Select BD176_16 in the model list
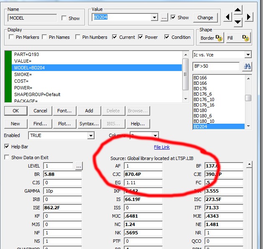The width and height of the screenshot is (263, 249). [x=219, y=105]
